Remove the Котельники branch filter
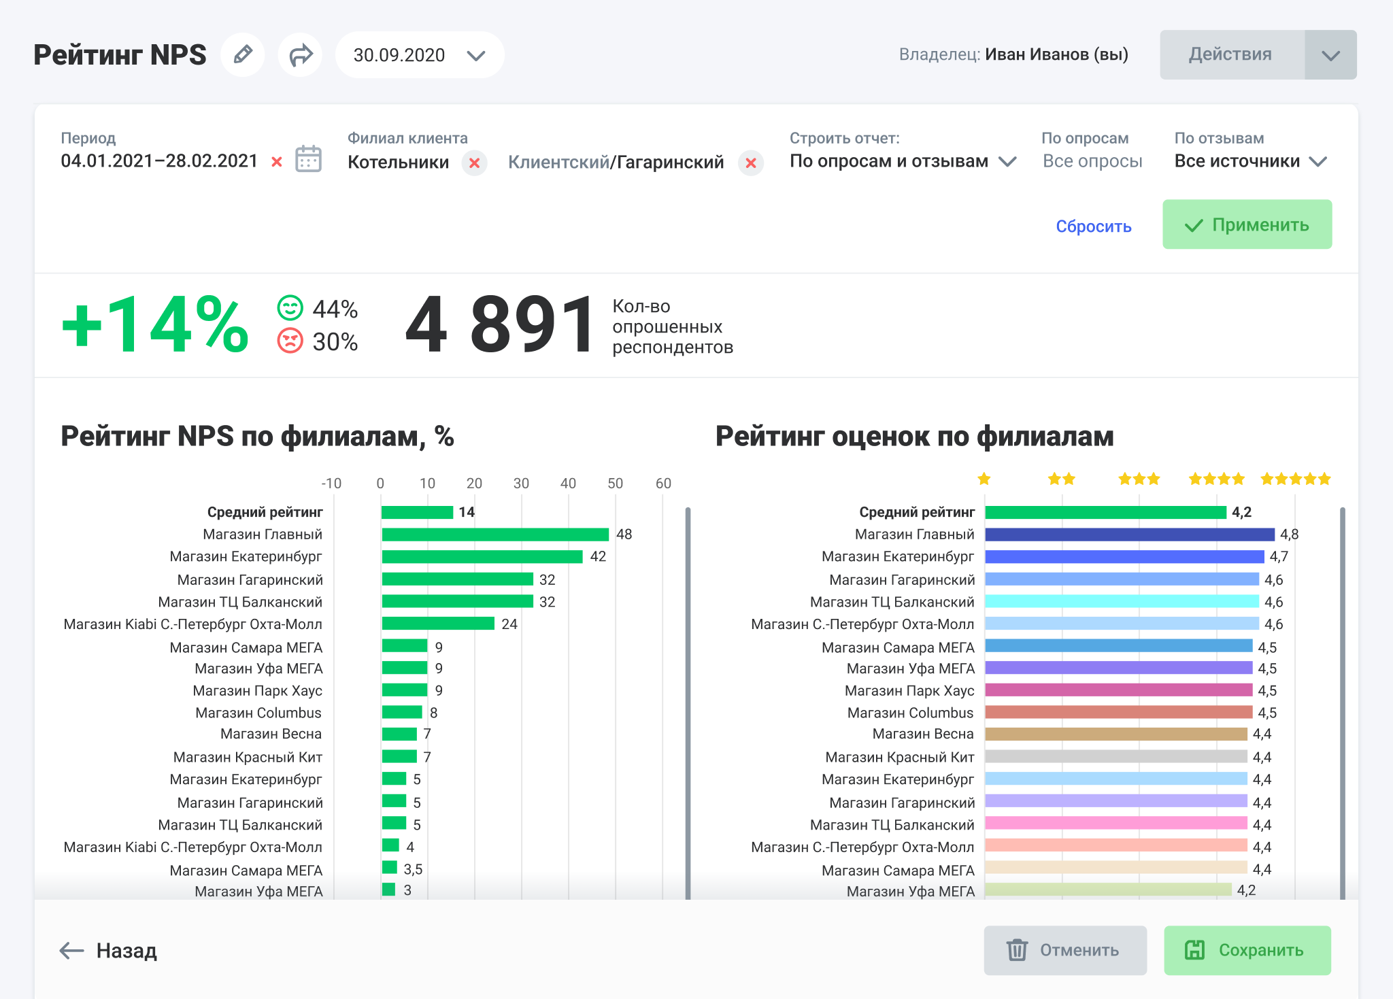Screen dimensions: 1393x999 pyautogui.click(x=474, y=163)
